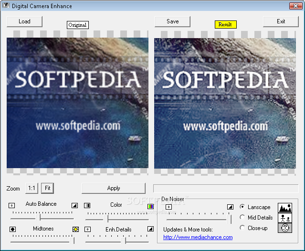Click the De Noiser group title
The height and width of the screenshot is (251, 305).
[x=172, y=199]
